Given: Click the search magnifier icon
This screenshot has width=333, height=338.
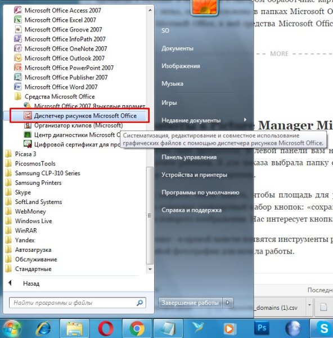Looking at the screenshot, I should point(139,303).
